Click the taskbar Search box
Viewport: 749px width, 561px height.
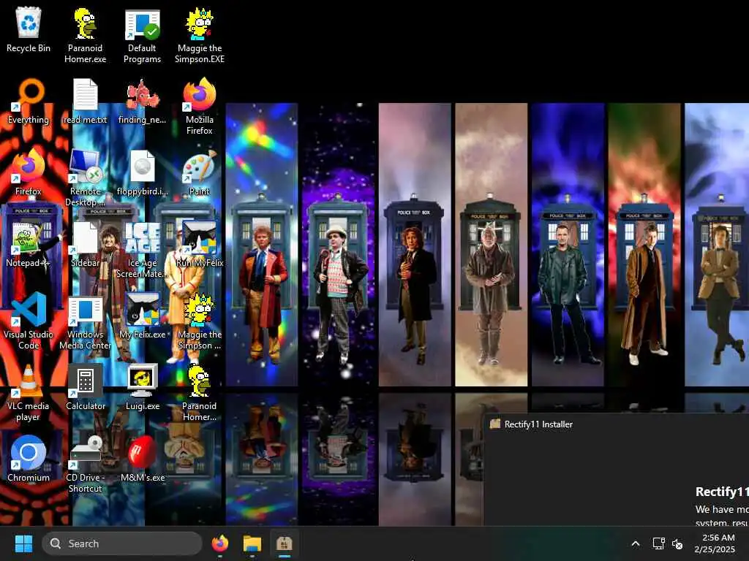point(122,543)
